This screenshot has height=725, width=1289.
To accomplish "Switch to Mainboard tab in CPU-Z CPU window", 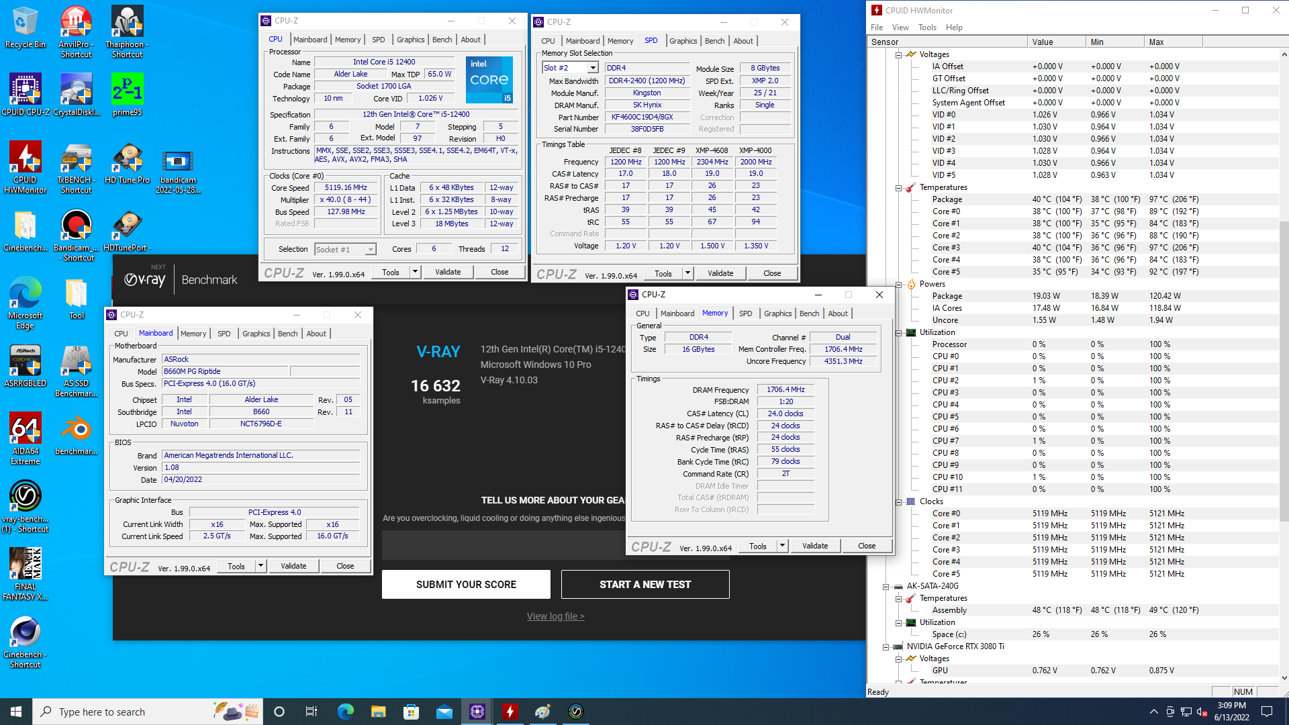I will [310, 40].
